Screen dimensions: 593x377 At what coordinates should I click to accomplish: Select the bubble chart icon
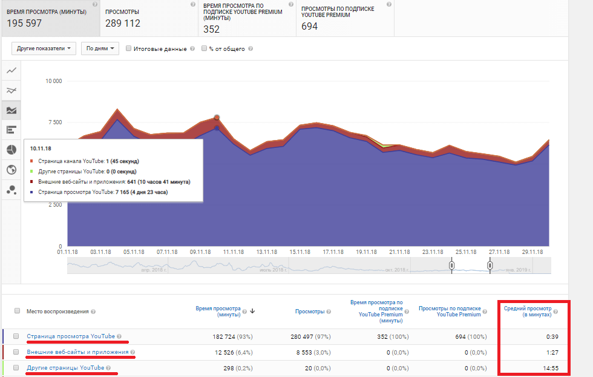(x=11, y=190)
